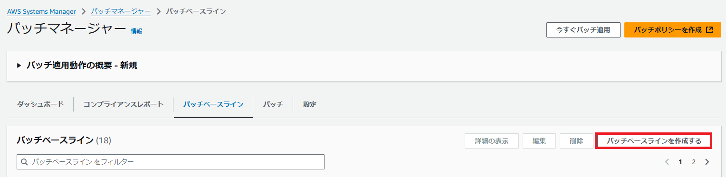
Task: Open AWS Systems Manager breadcrumb link
Action: (x=41, y=11)
